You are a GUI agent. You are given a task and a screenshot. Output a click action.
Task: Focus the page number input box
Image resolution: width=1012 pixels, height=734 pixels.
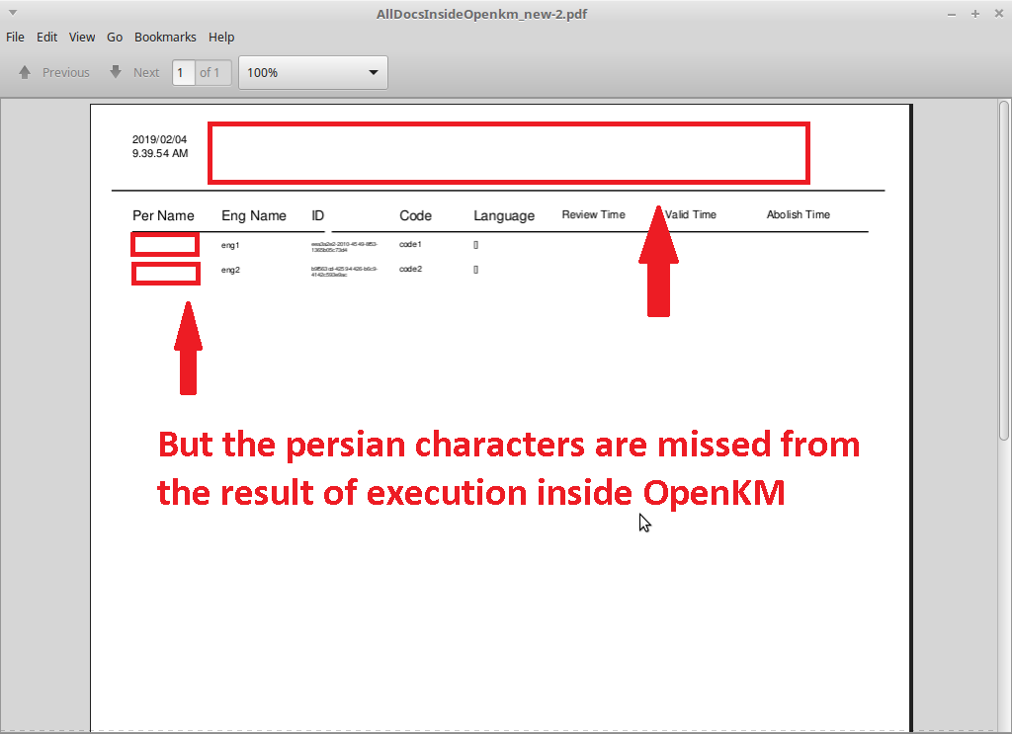pos(183,72)
